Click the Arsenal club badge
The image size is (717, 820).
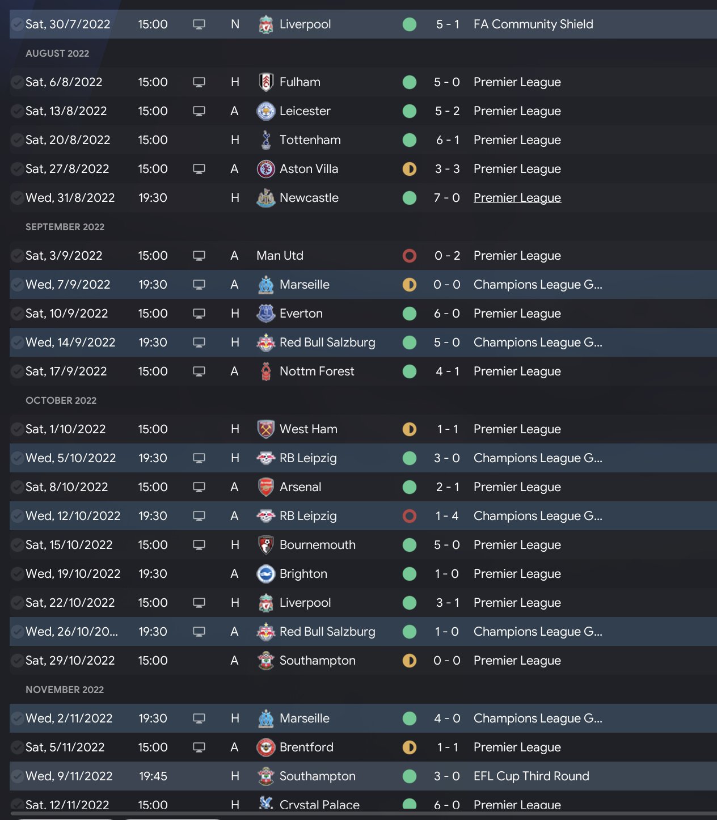(x=265, y=487)
